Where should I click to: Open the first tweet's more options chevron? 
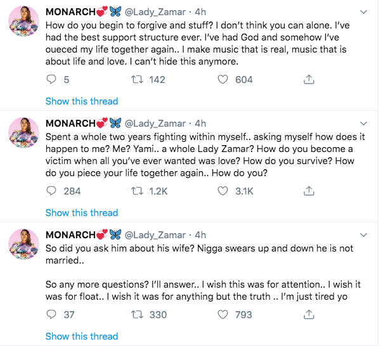point(363,12)
